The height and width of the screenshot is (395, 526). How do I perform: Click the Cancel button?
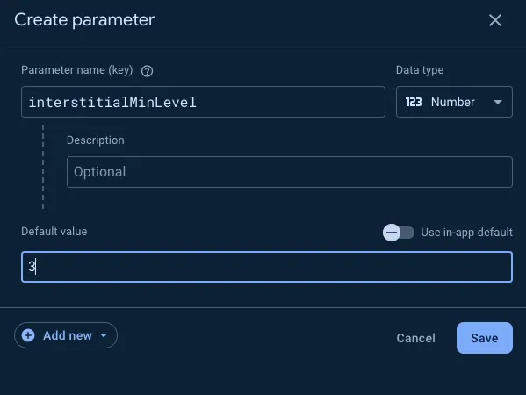tap(416, 338)
